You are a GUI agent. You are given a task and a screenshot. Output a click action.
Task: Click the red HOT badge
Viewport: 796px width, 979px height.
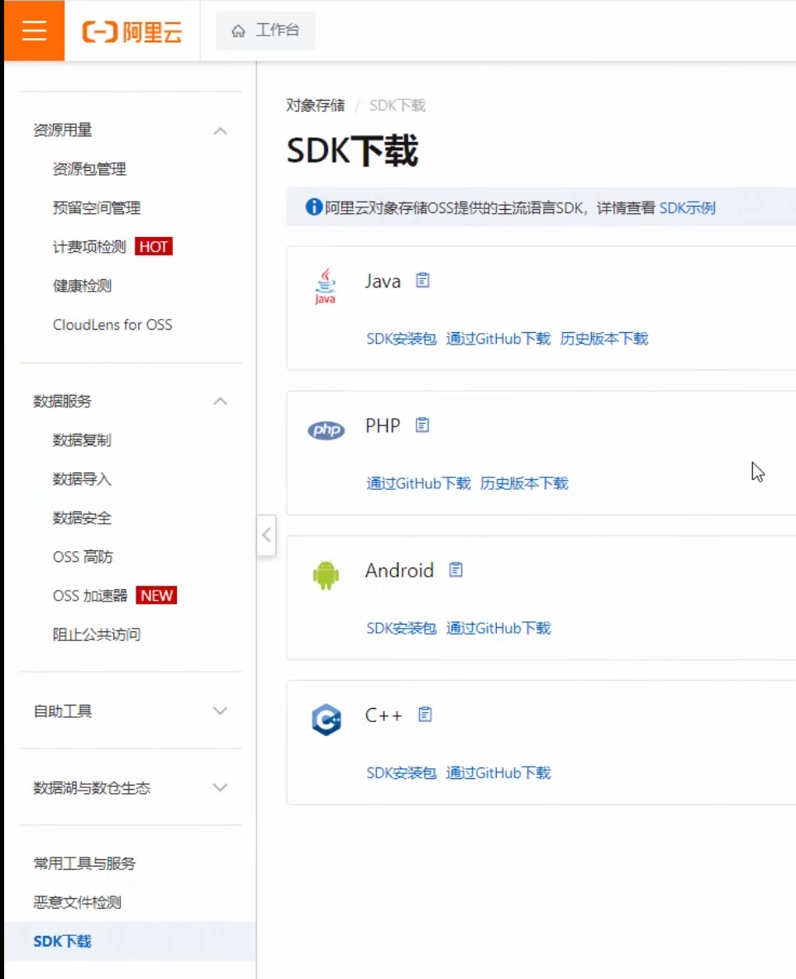click(154, 247)
